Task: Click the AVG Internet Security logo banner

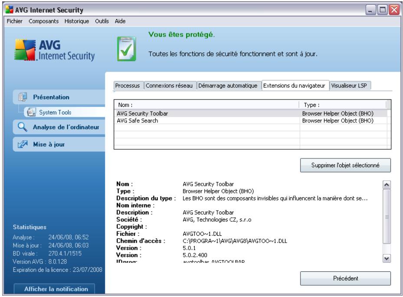Action: coord(55,50)
